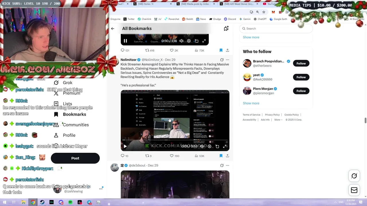This screenshot has height=206, width=367.
Task: Open Telegram from the taskbar
Action: [89, 202]
